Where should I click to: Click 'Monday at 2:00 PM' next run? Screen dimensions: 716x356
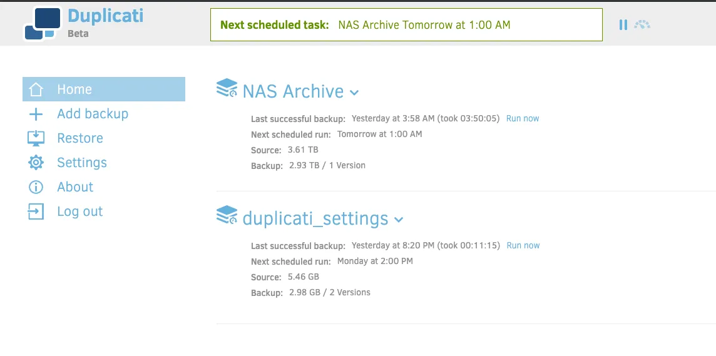point(375,261)
